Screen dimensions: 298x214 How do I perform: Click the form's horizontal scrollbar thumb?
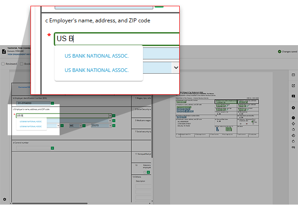[x=50, y=203]
